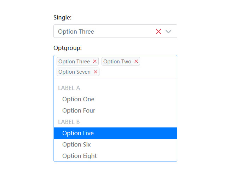The height and width of the screenshot is (177, 230).
Task: Click the LABEL A group header
Action: tap(69, 88)
